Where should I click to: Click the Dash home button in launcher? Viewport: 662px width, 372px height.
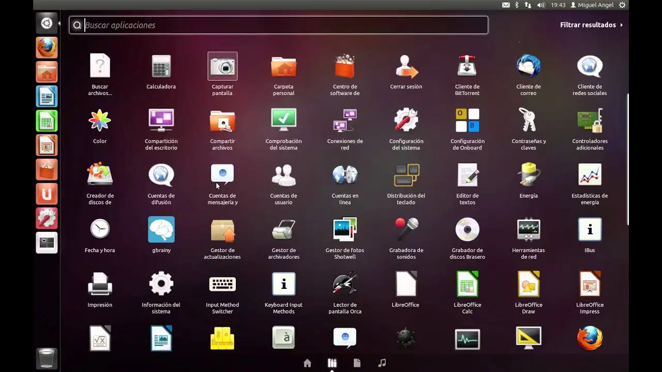click(x=47, y=23)
